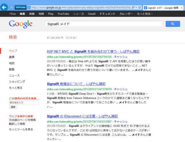185x142 pixels.
Task: Click the Google favicon in address bar
Action: (x=29, y=7)
